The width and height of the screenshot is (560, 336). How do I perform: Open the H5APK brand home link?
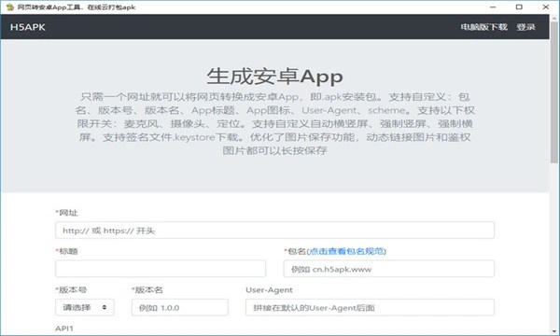click(27, 27)
